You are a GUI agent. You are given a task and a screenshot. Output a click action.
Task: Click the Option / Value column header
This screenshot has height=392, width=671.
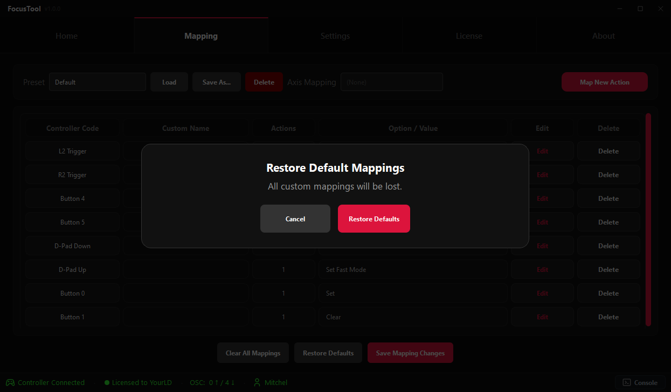click(x=413, y=128)
